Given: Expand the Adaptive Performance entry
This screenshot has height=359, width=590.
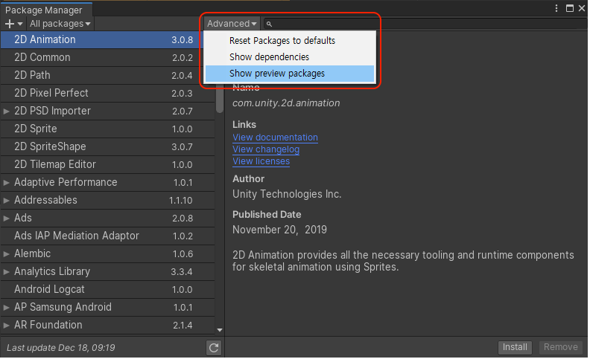Looking at the screenshot, I should click(x=7, y=183).
